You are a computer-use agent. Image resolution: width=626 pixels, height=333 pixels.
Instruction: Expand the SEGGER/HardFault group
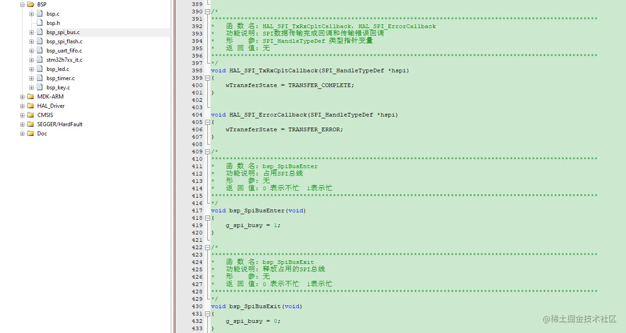[x=23, y=124]
